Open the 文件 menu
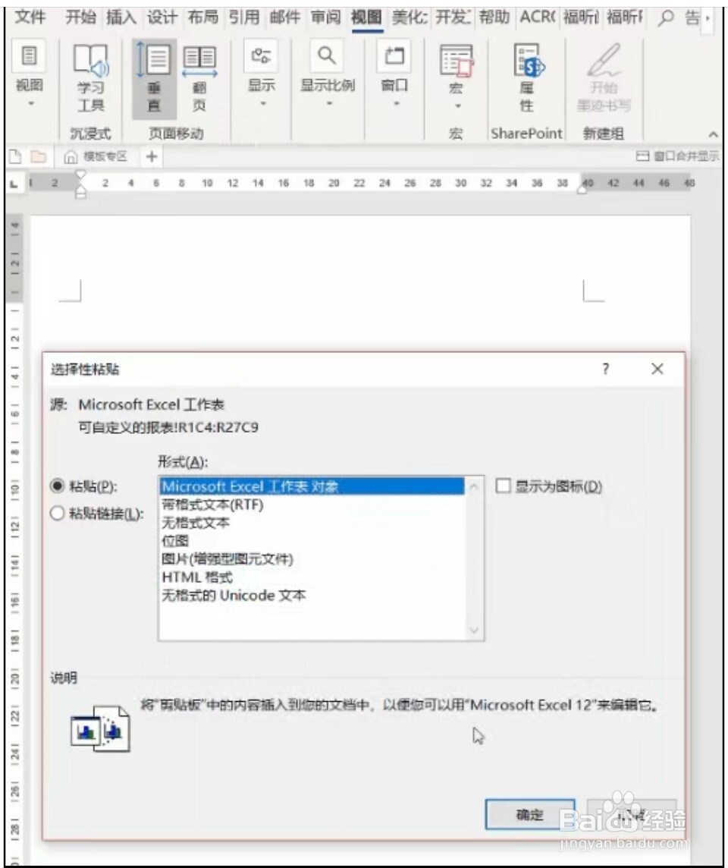Screen dimensions: 728x868 pos(30,17)
